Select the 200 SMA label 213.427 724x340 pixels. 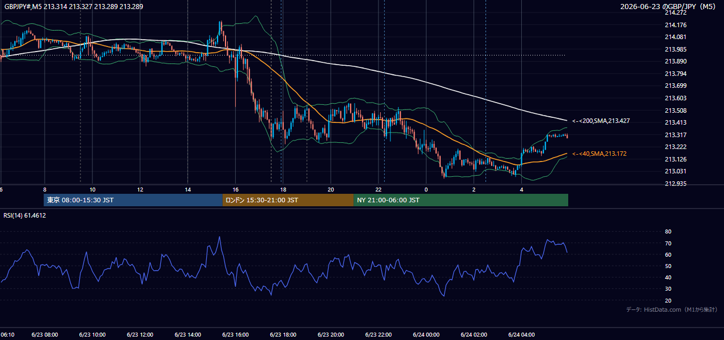(x=601, y=121)
